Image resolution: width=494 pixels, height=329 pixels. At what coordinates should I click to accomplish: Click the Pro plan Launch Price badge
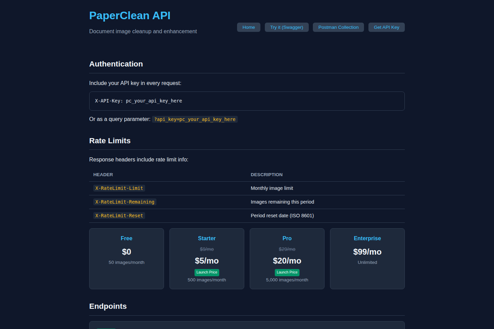(x=287, y=272)
